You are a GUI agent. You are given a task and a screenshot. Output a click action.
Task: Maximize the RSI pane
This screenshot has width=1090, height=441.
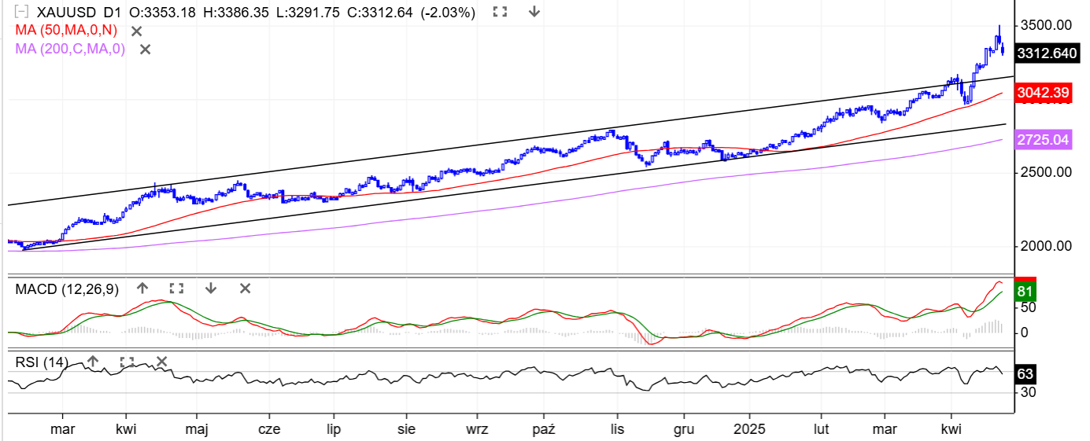click(x=127, y=362)
